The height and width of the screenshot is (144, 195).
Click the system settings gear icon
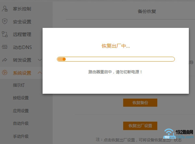(x=5, y=73)
